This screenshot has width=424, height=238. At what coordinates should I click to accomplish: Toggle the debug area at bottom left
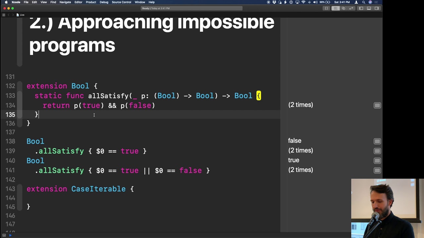[x=4, y=235]
